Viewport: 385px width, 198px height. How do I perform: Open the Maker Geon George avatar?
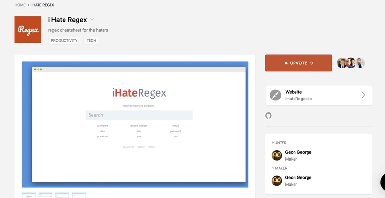(x=277, y=181)
